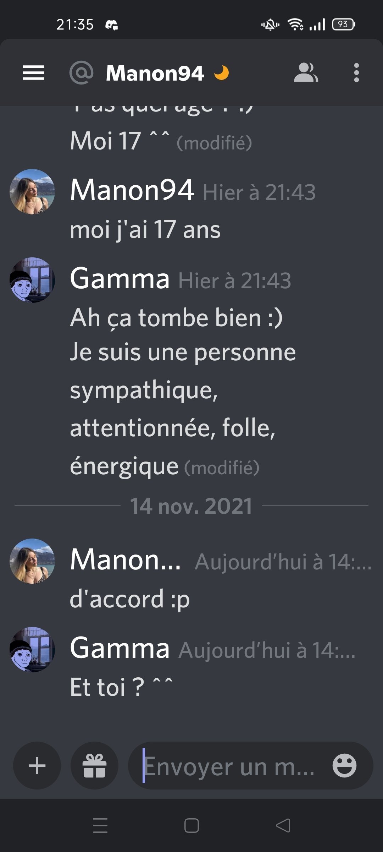Image resolution: width=383 pixels, height=852 pixels.
Task: Open the emoji picker smiley
Action: pyautogui.click(x=344, y=765)
